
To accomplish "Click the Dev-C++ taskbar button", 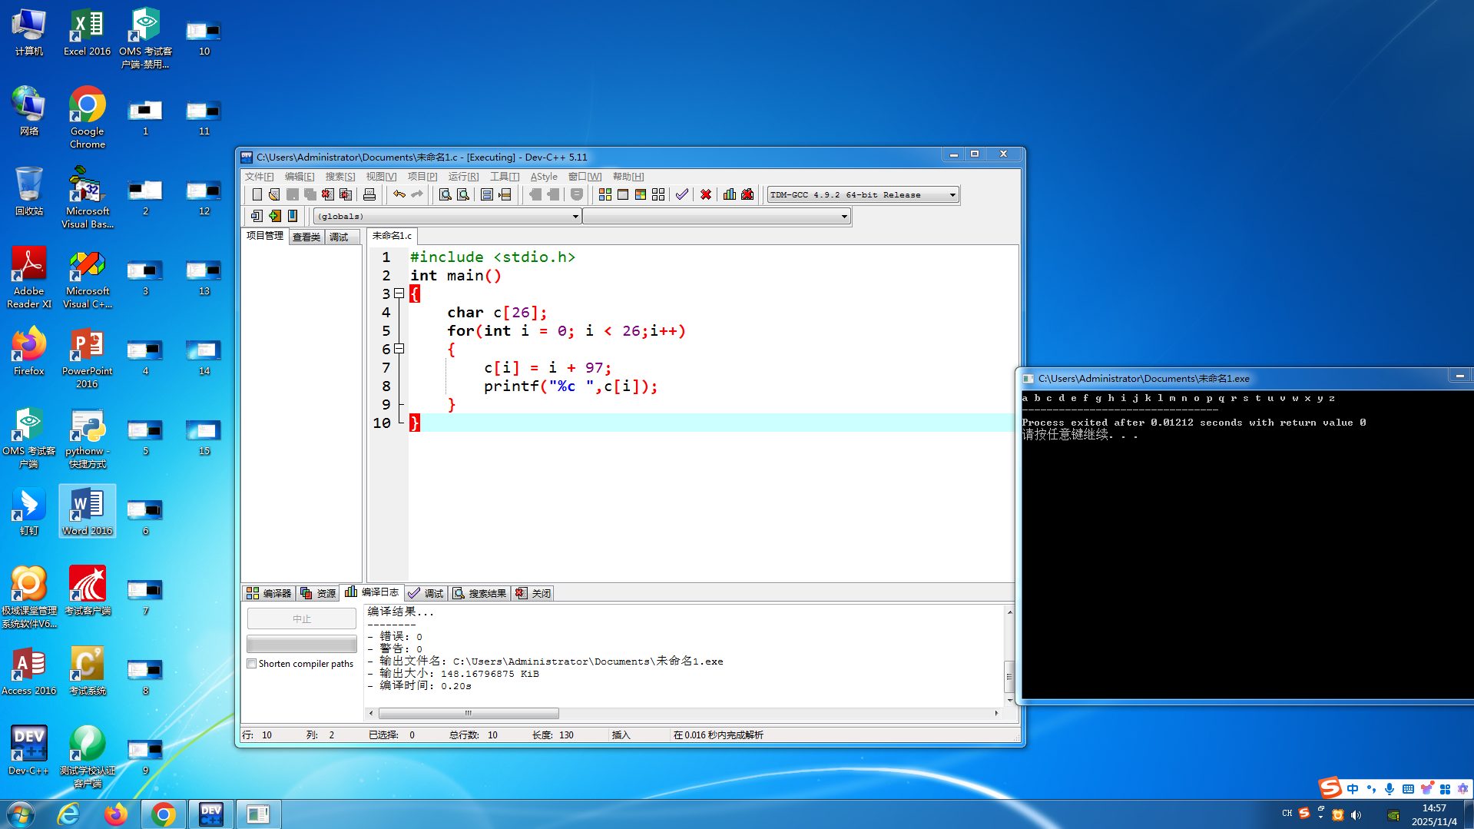I will 210,814.
